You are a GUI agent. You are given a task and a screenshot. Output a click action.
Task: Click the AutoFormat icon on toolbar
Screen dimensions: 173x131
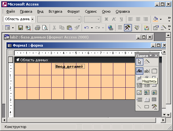(137, 28)
